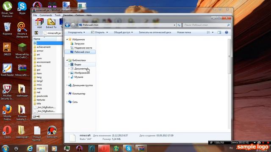Show the preview pane in Explorer
This screenshot has width=271, height=152.
[219, 33]
